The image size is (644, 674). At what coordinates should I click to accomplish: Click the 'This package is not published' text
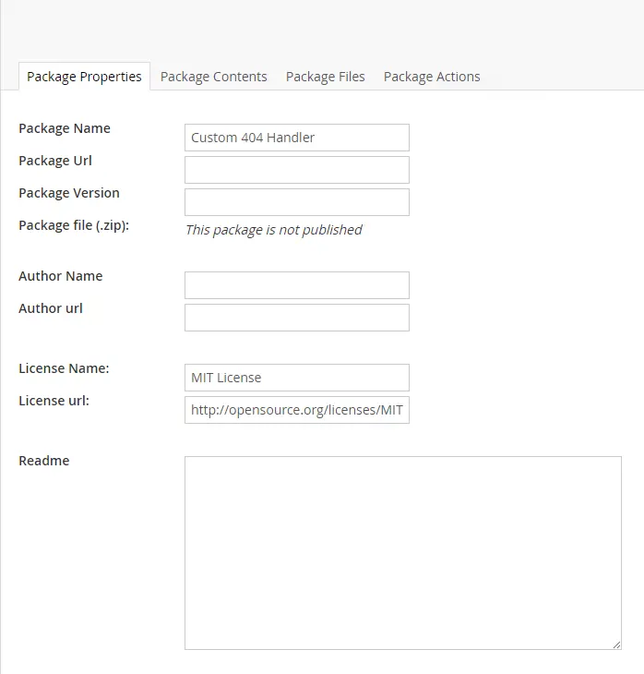[x=273, y=230]
